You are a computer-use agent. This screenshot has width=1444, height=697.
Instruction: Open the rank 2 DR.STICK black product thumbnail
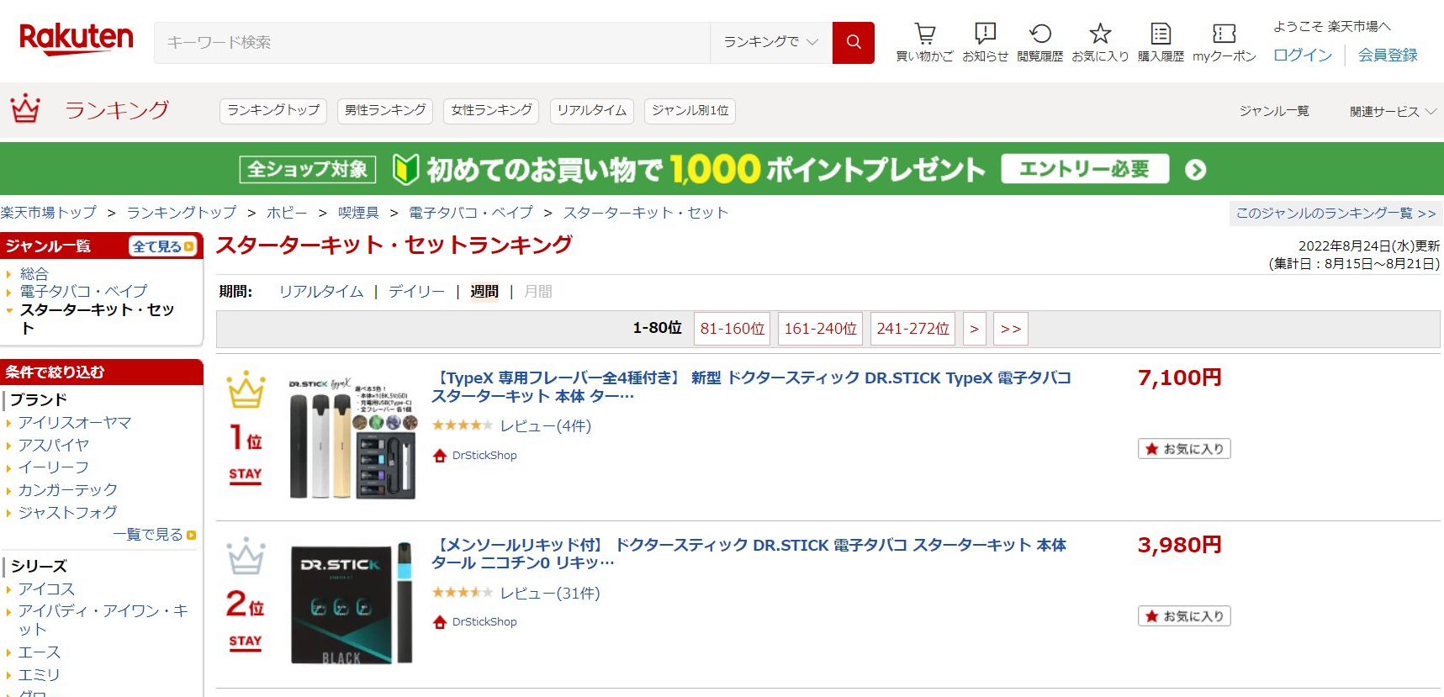tap(352, 603)
